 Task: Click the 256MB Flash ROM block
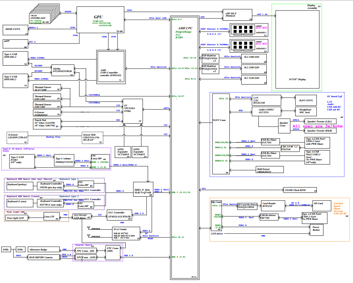click(300, 190)
